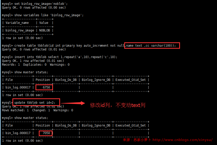The width and height of the screenshot is (217, 145).
Task: Click the source author text 苏家小萝卜
Action: click(x=142, y=140)
